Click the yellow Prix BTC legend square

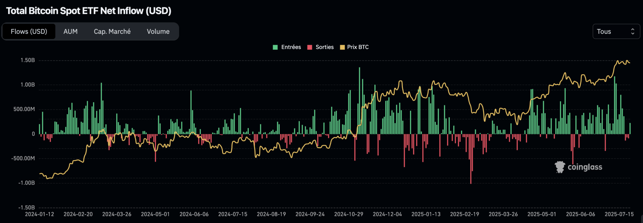click(x=342, y=47)
